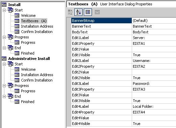Click the Edit1Visible True value cell
Viewport: 176px width, 128px height.
(x=154, y=55)
